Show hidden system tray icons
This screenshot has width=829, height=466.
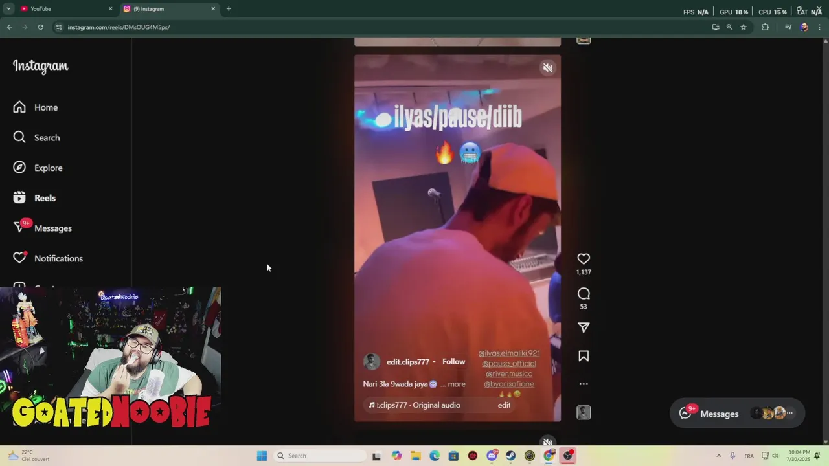718,456
